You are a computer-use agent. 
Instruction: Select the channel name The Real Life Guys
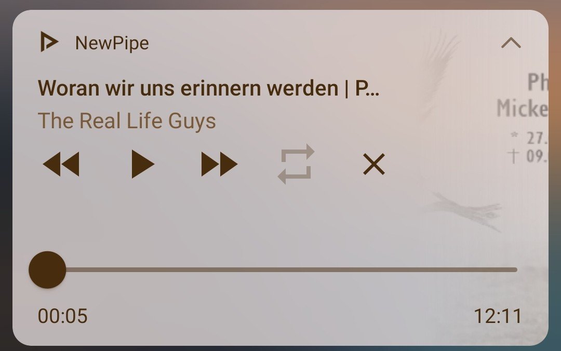tap(127, 121)
